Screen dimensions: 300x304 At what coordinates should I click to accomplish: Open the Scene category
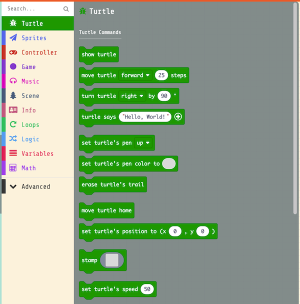click(x=38, y=95)
